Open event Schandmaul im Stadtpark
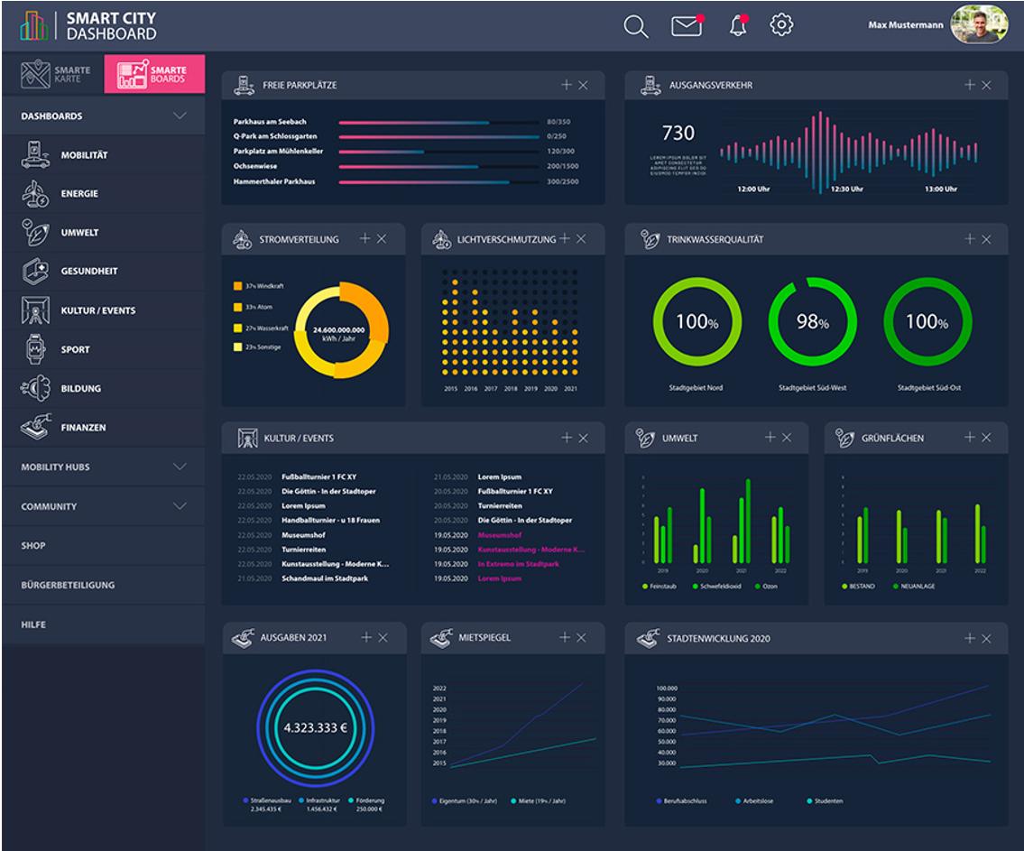The height and width of the screenshot is (851, 1024). point(325,578)
